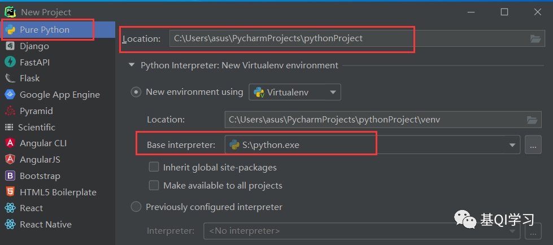The width and height of the screenshot is (553, 245).
Task: Choose Flask project type
Action: point(58,78)
